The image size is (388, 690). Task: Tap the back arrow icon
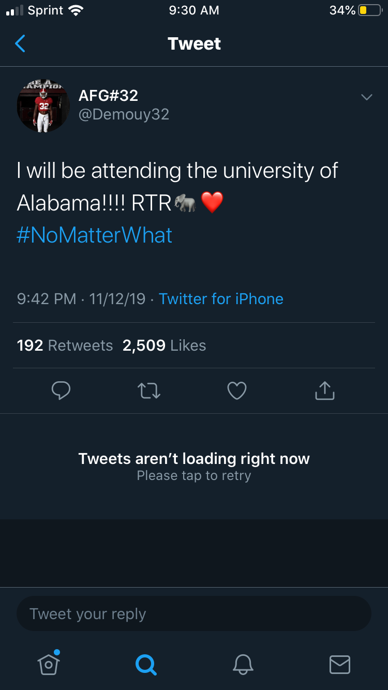click(x=21, y=44)
